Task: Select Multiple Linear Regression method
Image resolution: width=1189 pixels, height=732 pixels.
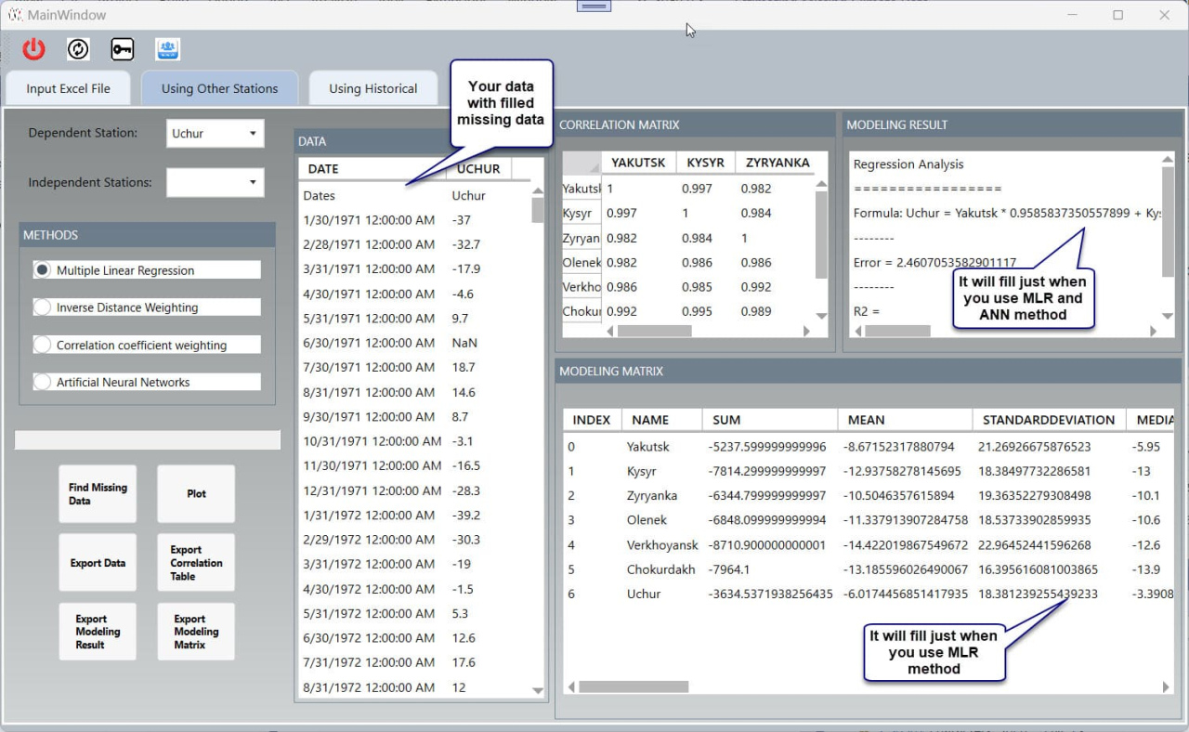Action: pos(147,270)
